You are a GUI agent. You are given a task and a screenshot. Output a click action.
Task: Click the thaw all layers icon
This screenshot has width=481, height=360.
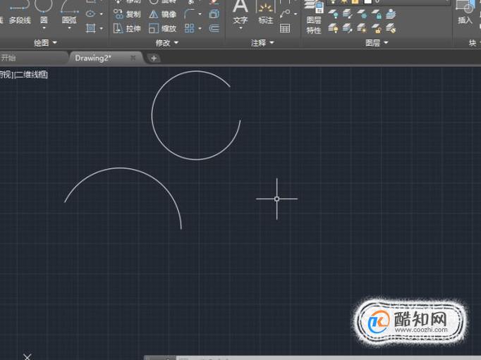point(362,28)
